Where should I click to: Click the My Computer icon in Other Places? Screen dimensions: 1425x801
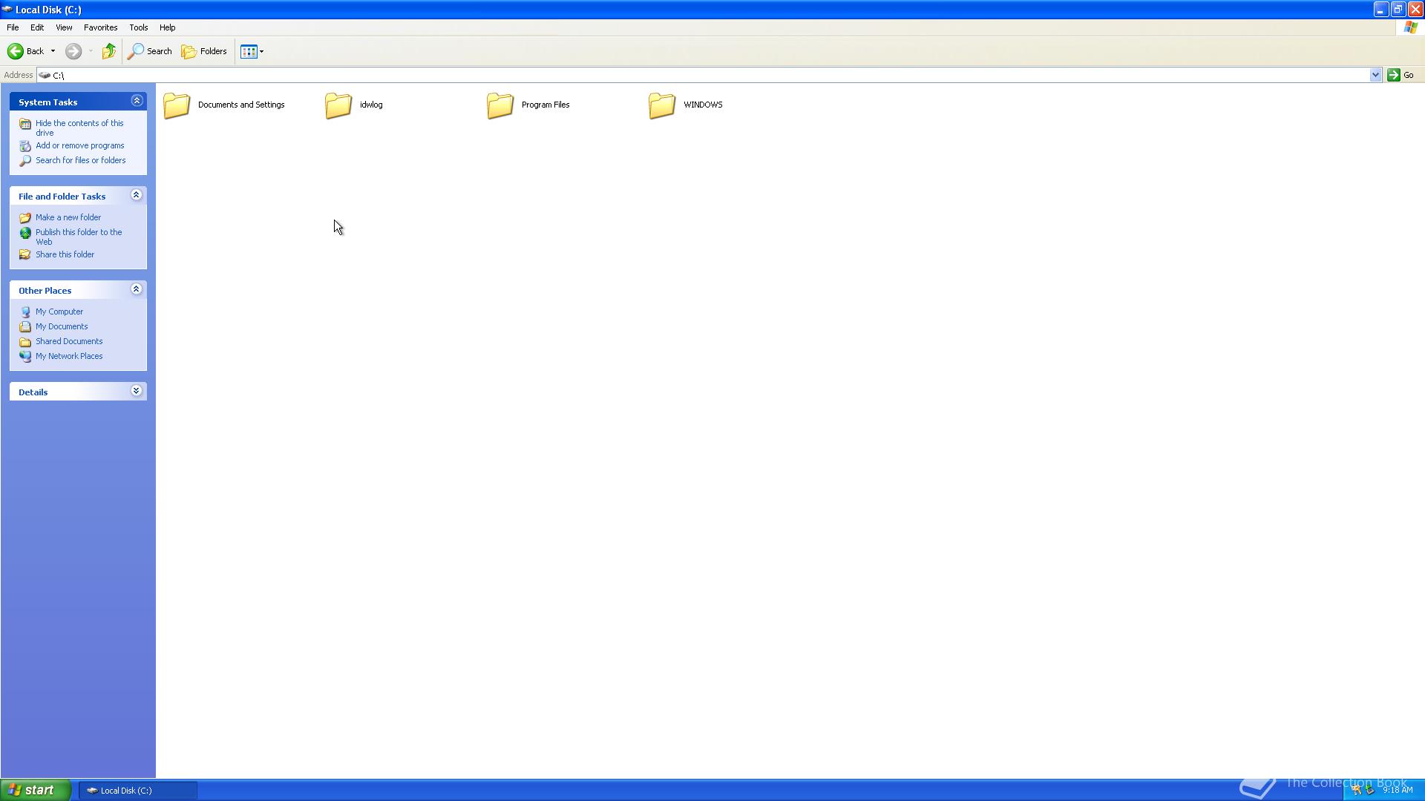click(25, 311)
